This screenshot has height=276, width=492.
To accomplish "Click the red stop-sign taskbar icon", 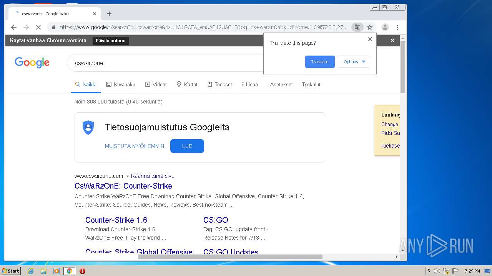I will 82,271.
